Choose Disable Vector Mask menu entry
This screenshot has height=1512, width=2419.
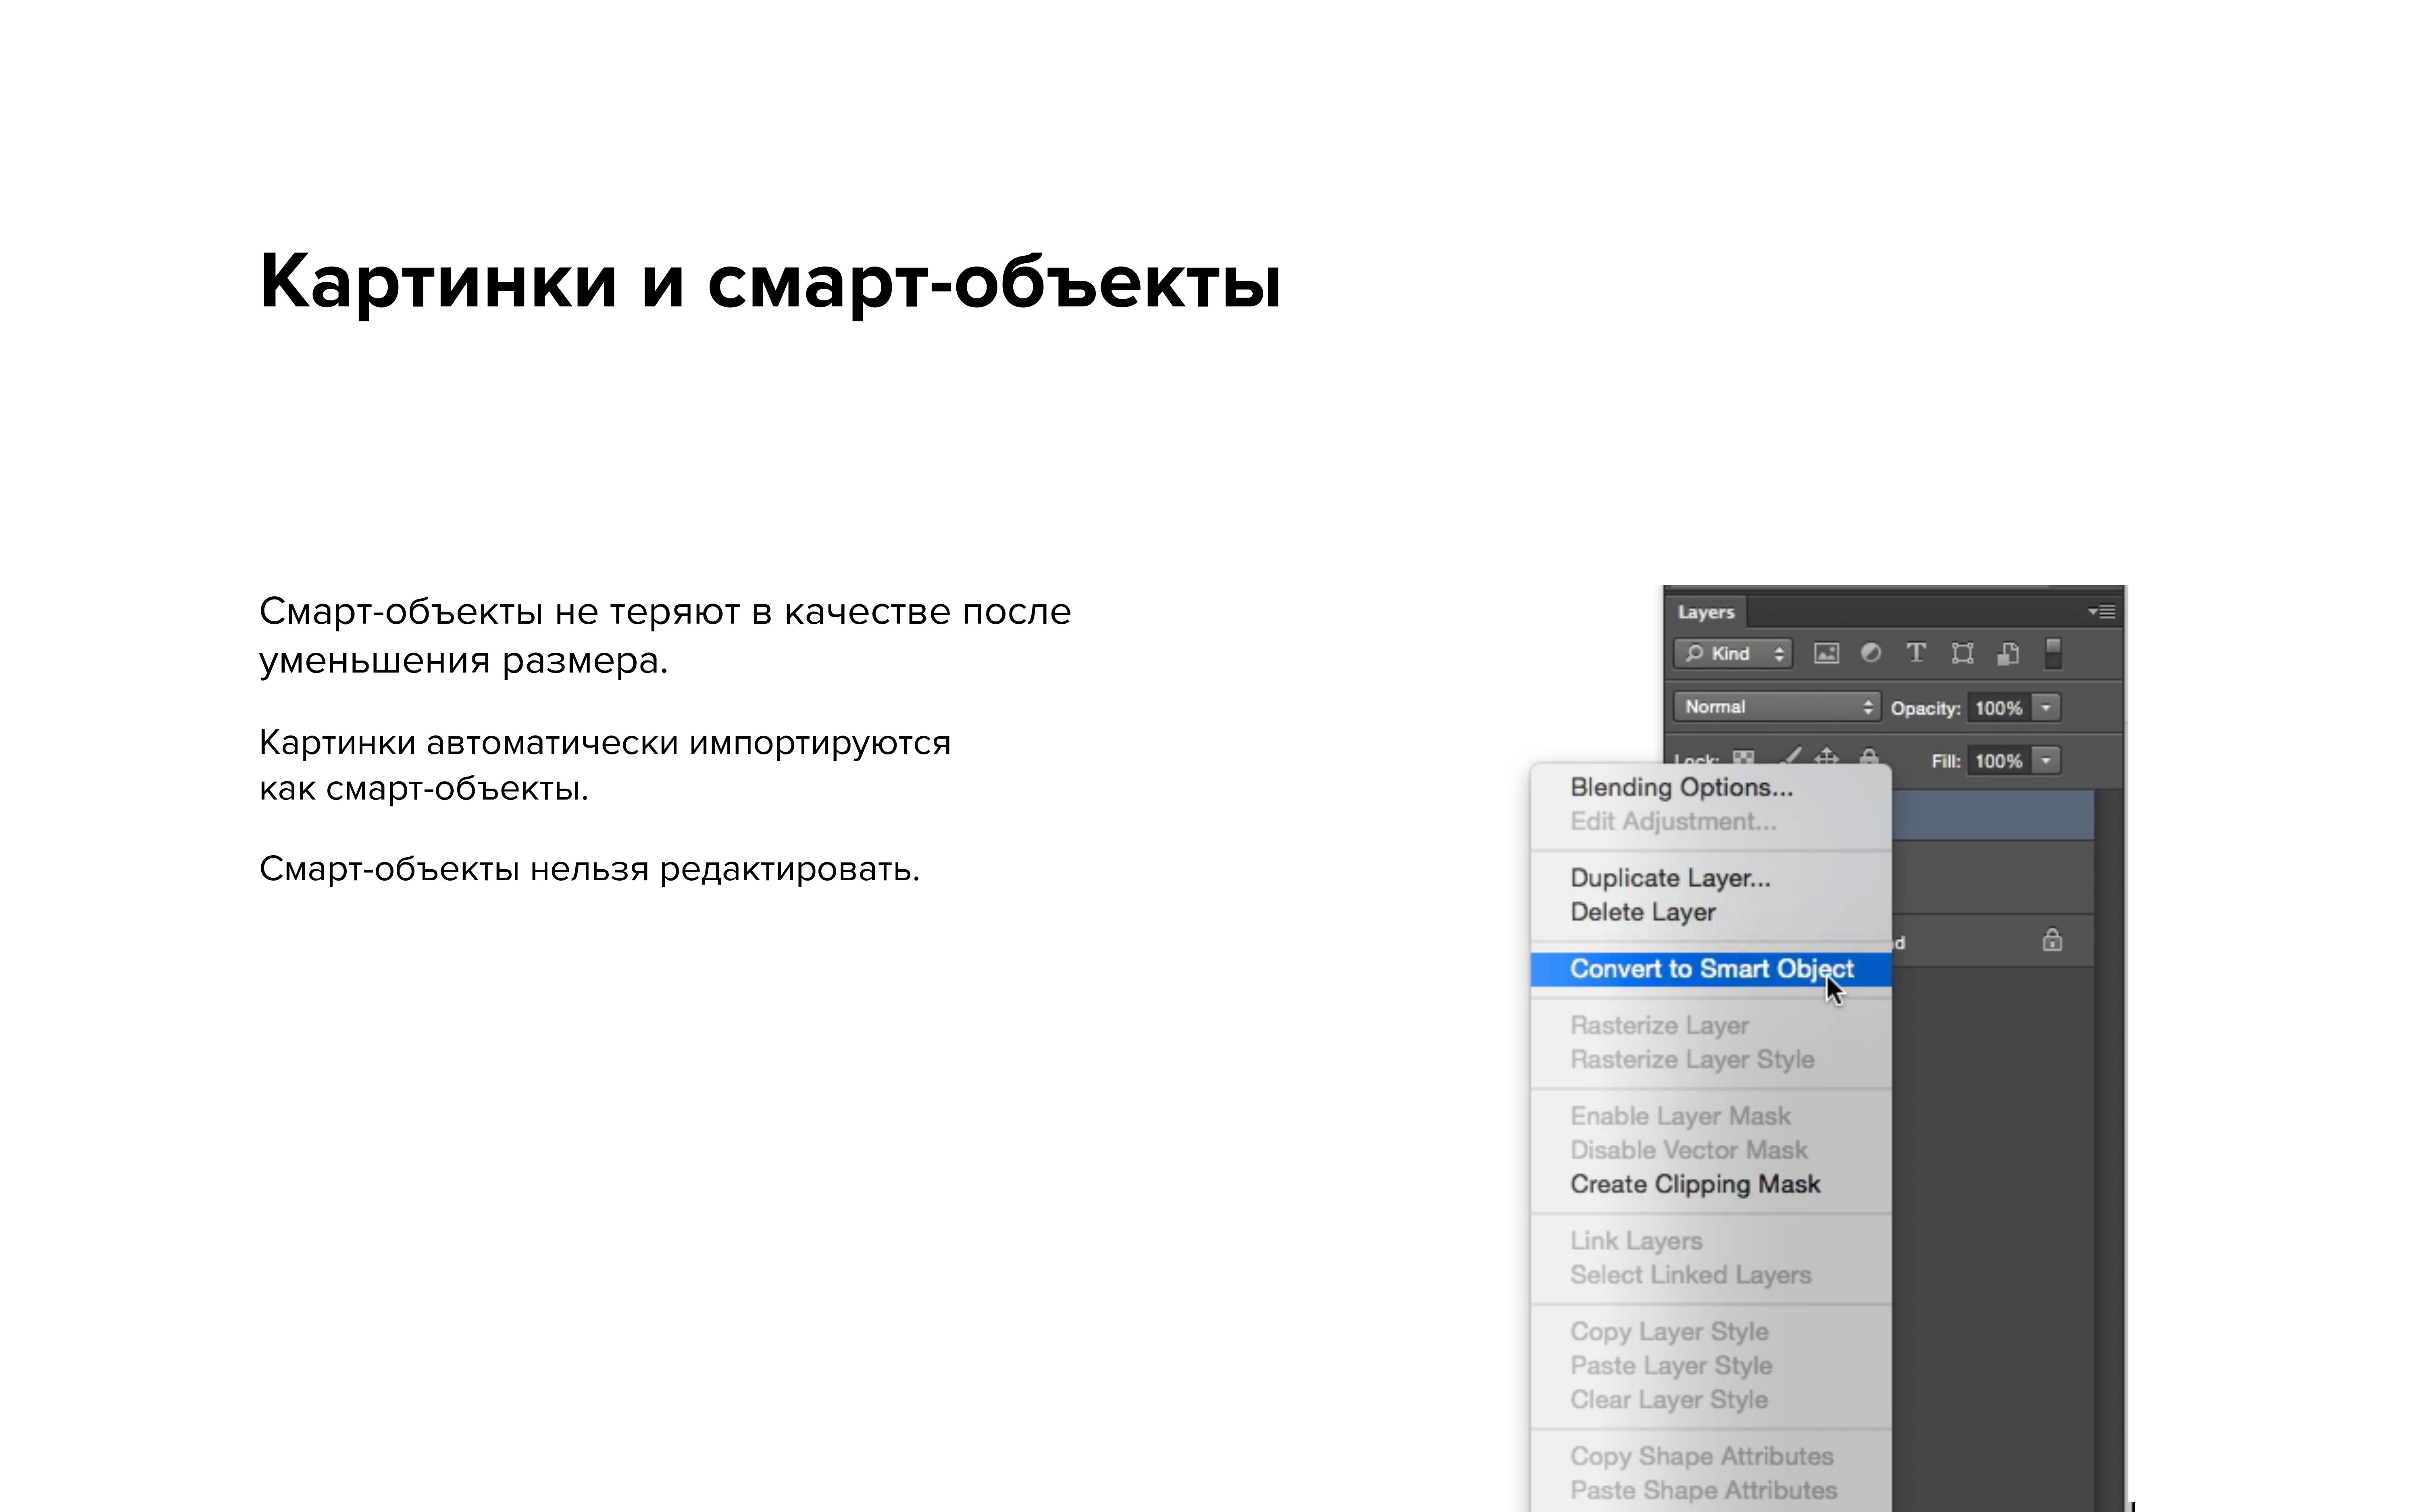click(1711, 1150)
